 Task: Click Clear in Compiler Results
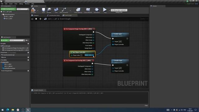pos(146,105)
